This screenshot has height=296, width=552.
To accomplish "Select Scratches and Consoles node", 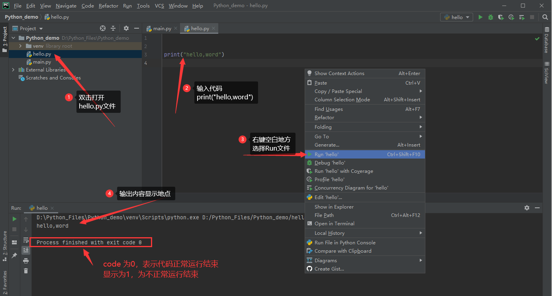I will pos(50,77).
